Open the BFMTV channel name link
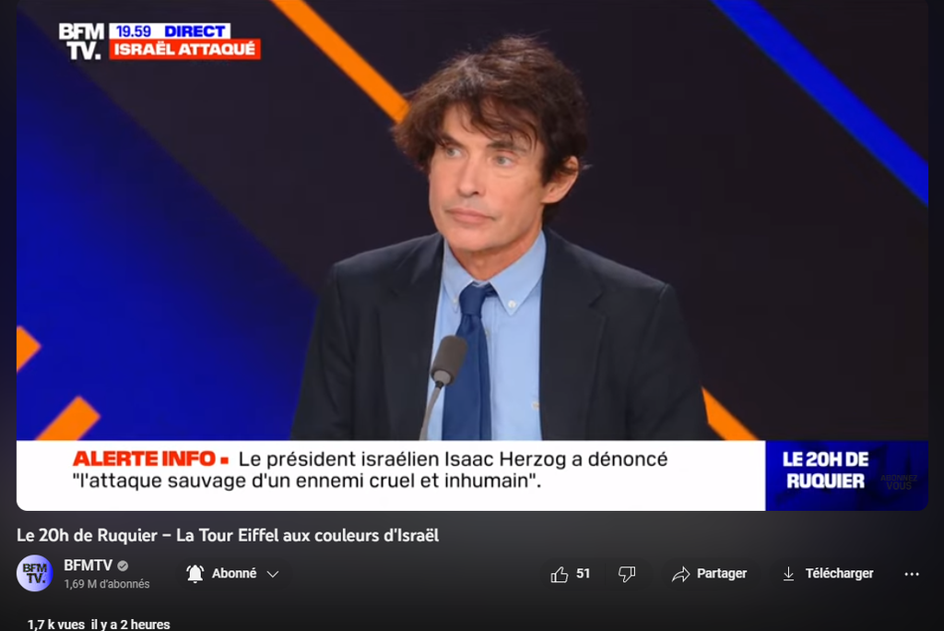Screen dimensions: 944x631 pos(88,566)
